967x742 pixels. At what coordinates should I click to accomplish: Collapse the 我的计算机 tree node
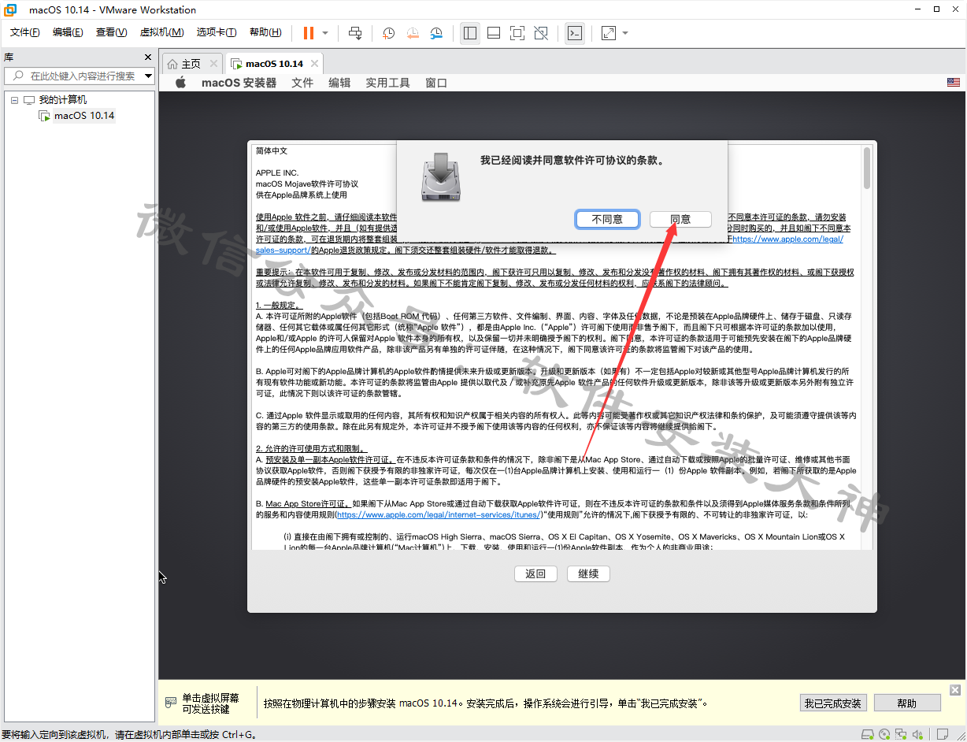(x=14, y=100)
